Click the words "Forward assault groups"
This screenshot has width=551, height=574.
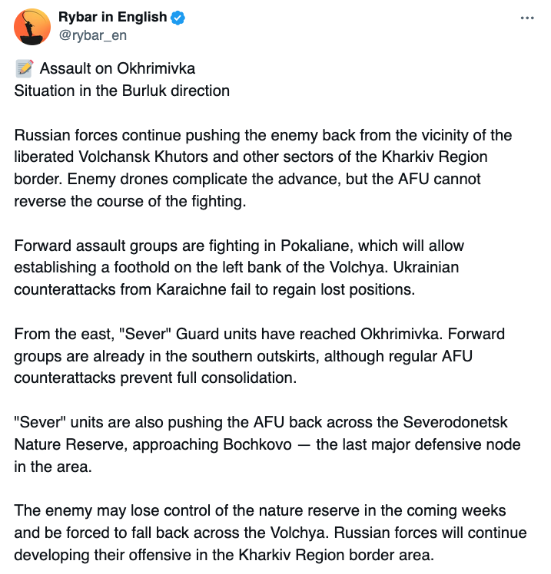(85, 246)
